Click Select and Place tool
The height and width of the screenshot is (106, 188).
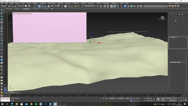(48, 6)
